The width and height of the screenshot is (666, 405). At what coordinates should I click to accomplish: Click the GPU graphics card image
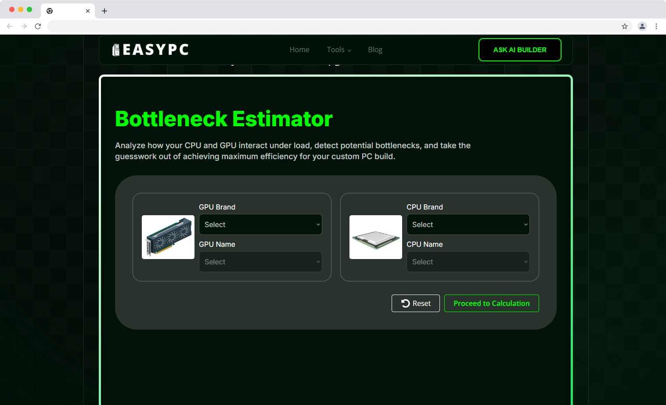point(168,237)
